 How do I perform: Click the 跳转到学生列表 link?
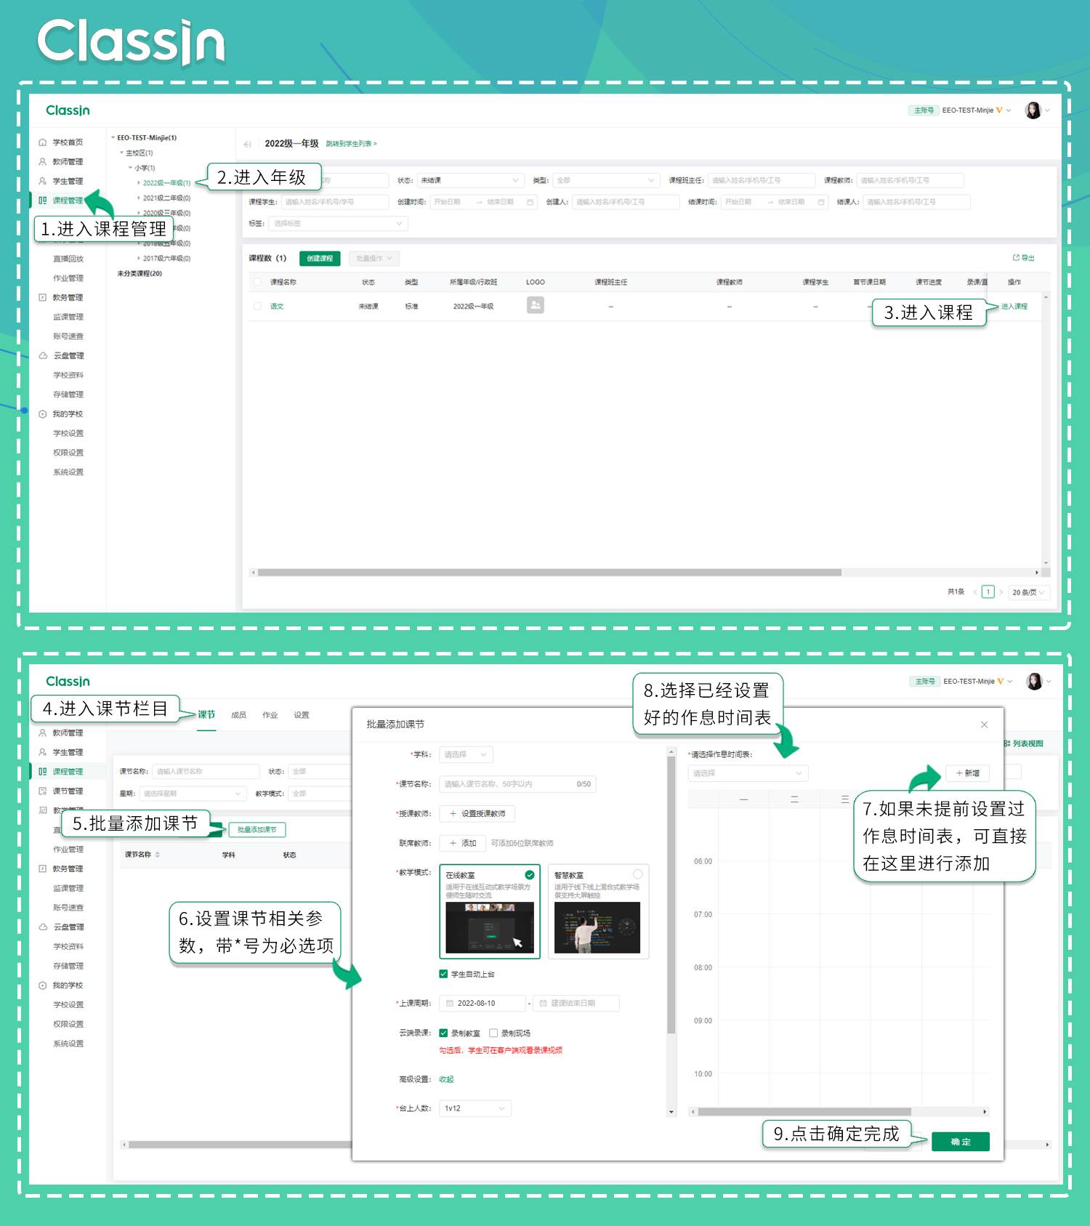point(351,144)
